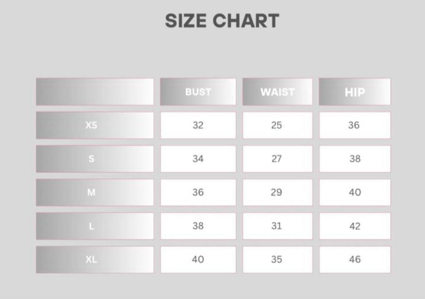
Task: Click the S size row label
Action: point(91,159)
